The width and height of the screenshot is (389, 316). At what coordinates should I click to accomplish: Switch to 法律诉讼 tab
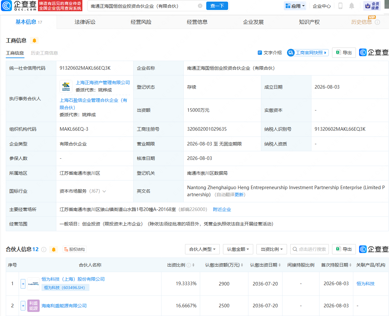[85, 22]
